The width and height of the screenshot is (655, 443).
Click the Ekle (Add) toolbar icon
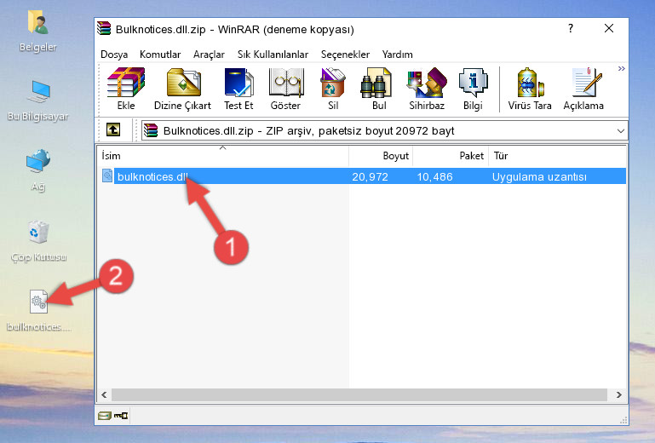[x=126, y=89]
